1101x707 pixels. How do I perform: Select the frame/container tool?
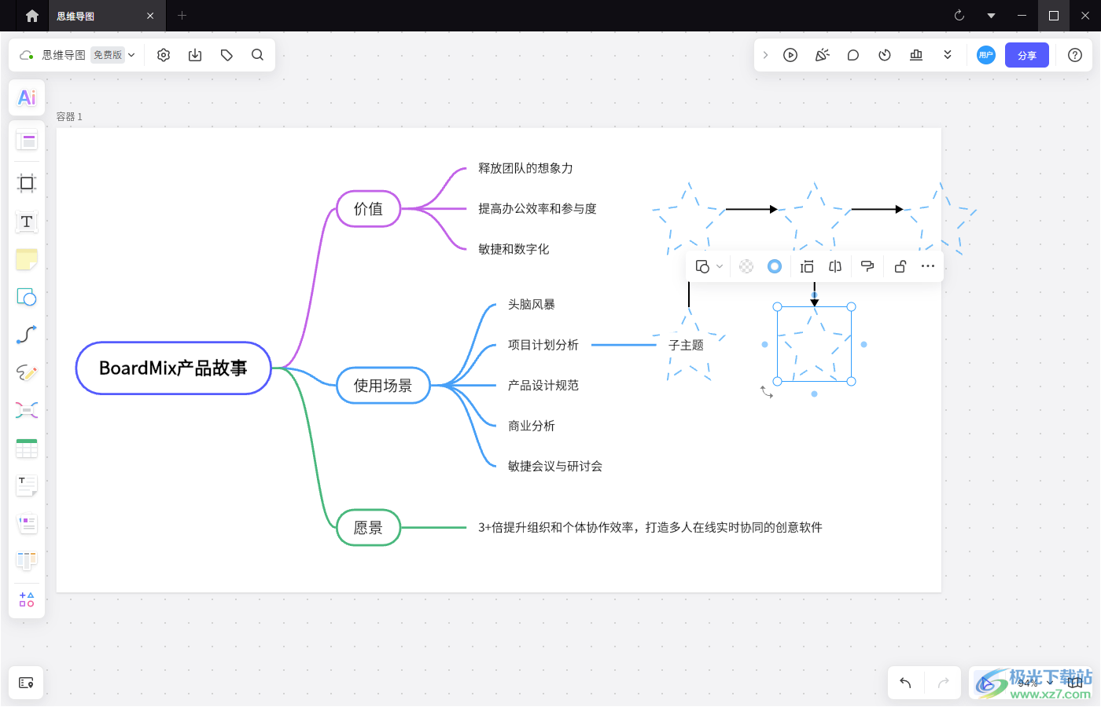pos(27,183)
